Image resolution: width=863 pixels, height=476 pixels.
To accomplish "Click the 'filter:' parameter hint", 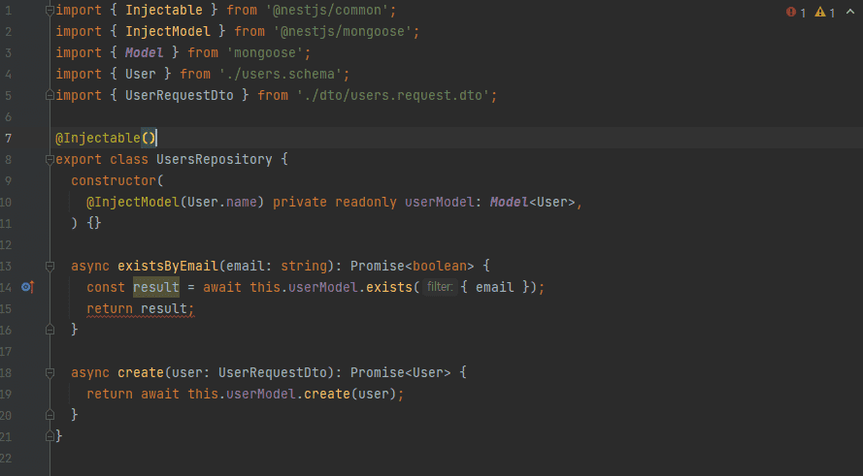I will pos(440,287).
